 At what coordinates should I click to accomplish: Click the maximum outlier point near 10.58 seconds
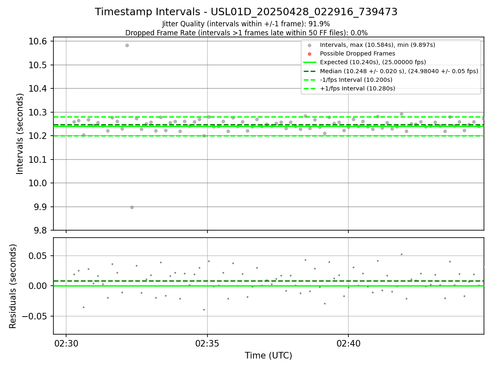[127, 45]
